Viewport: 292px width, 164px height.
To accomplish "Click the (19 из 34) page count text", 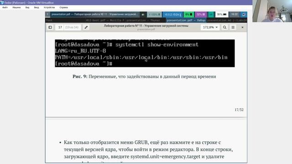I will (72, 27).
